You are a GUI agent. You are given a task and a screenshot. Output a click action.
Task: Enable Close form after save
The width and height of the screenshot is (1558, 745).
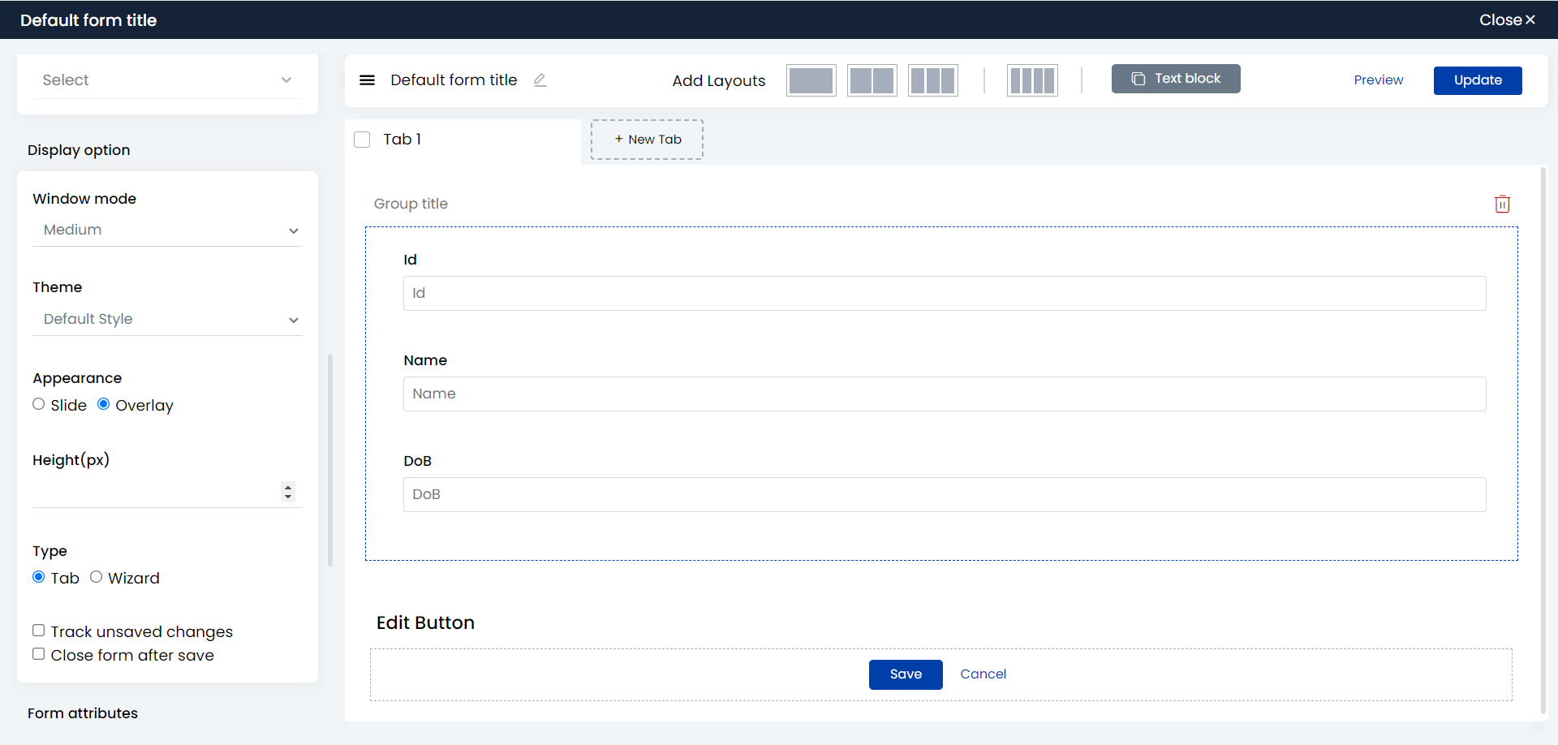coord(38,654)
